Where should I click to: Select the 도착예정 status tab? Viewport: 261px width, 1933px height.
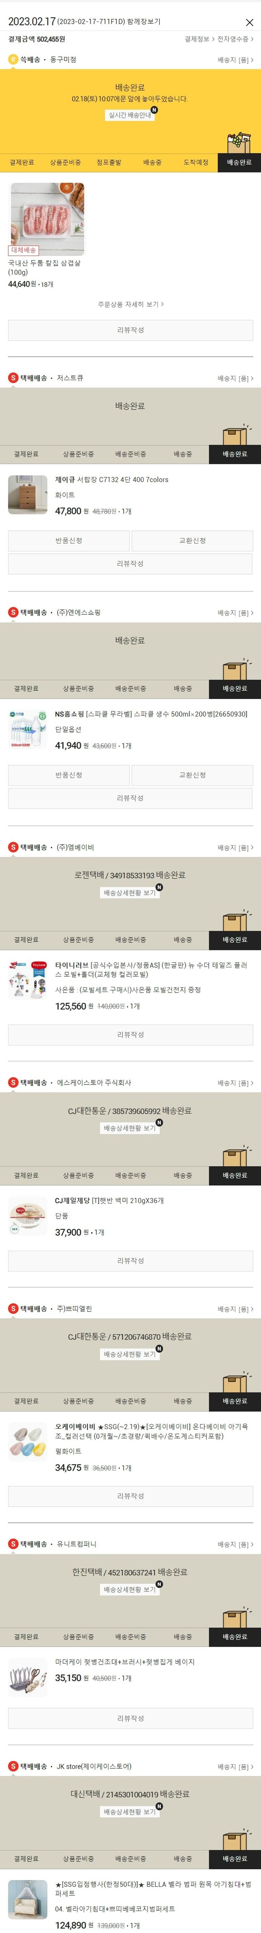[x=196, y=162]
